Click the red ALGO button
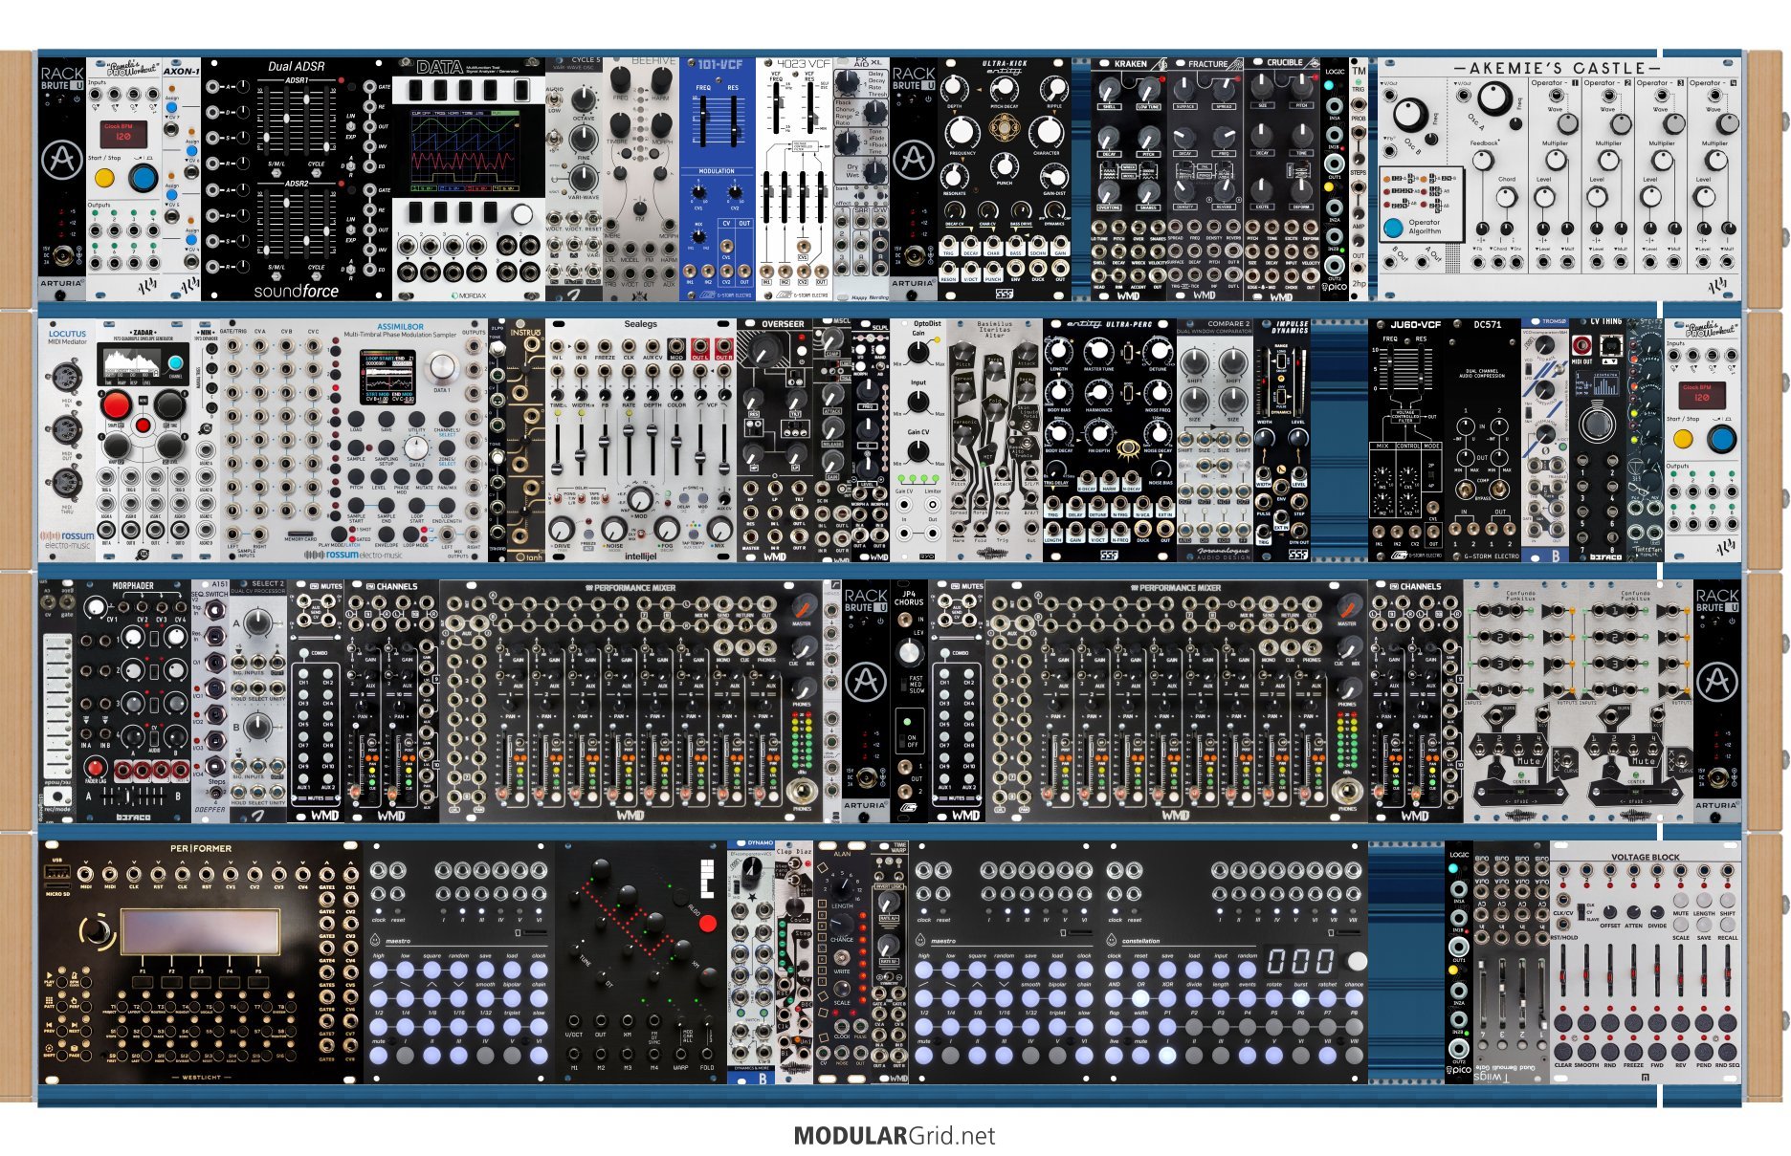 [707, 924]
